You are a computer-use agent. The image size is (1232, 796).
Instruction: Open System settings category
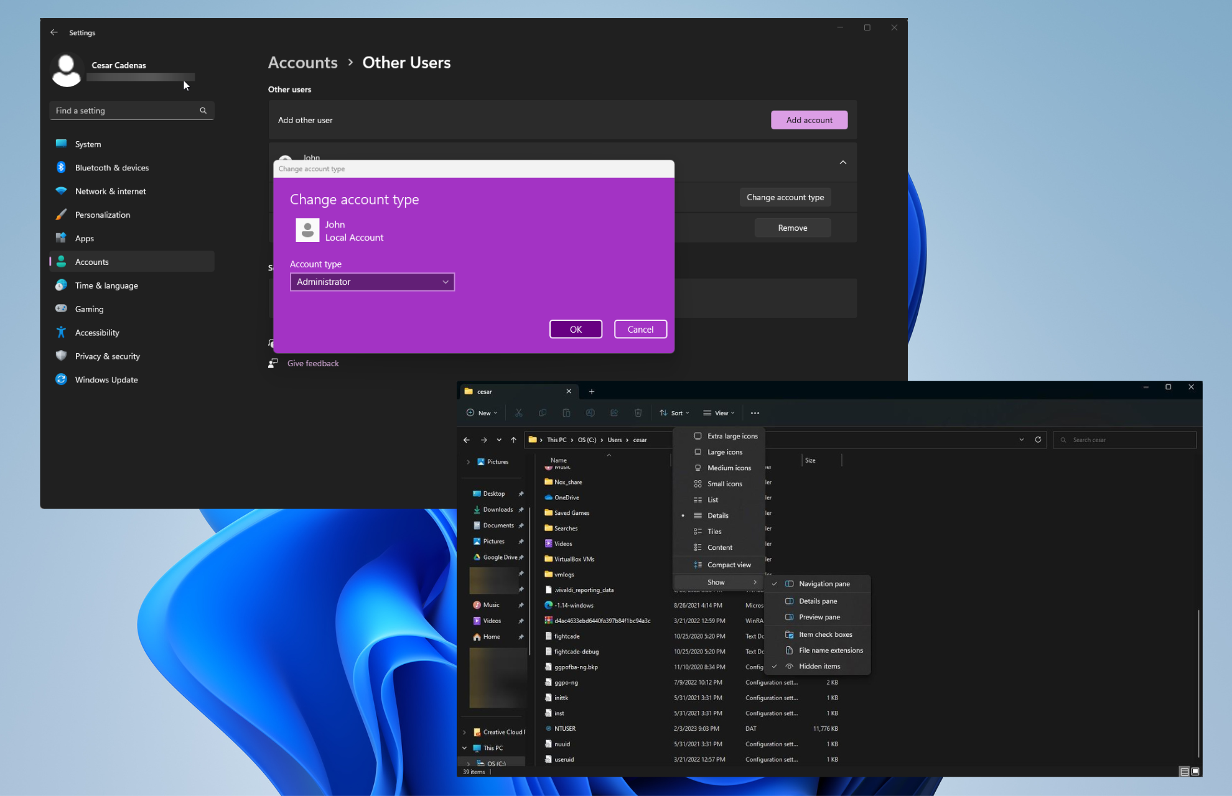[132, 144]
